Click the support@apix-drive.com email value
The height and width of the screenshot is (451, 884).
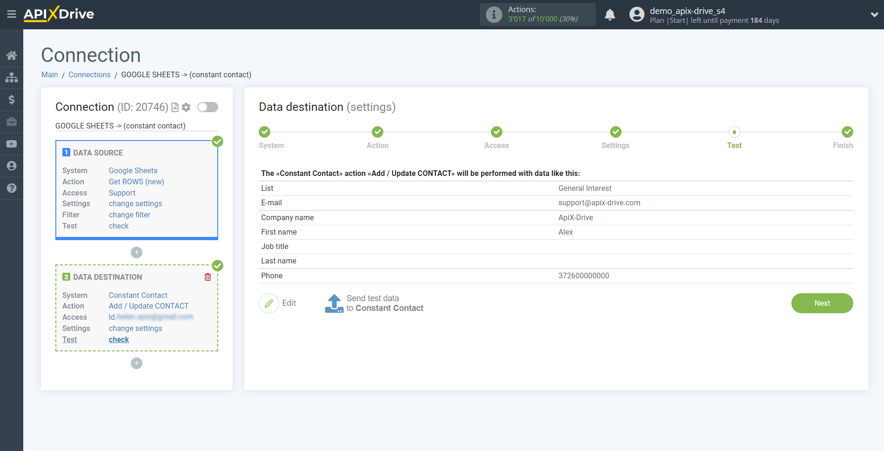click(x=599, y=202)
